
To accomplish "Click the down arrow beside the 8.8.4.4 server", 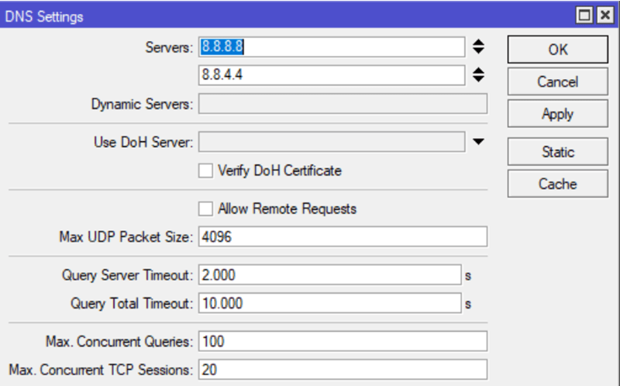I will pos(478,79).
